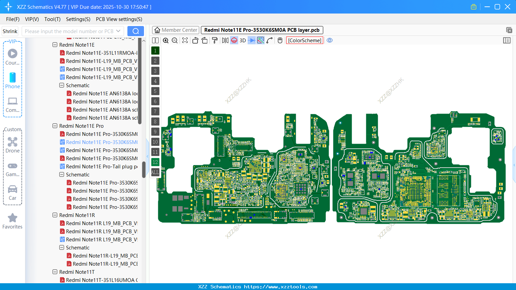Screen dimensions: 516x290
Task: Toggle the eye visibility icon beside ColorScheme
Action: coord(330,40)
